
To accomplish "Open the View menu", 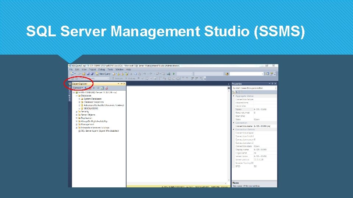I will point(84,70).
